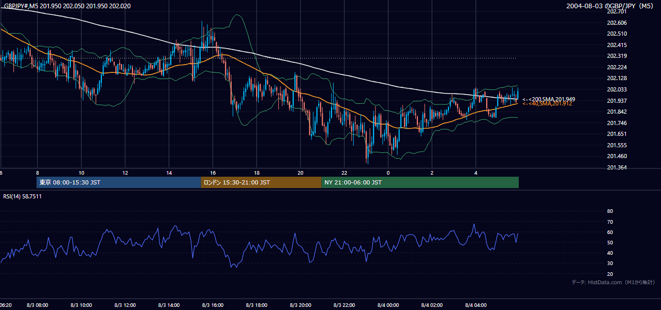Click price axis value 202.606
The width and height of the screenshot is (661, 310).
(617, 23)
